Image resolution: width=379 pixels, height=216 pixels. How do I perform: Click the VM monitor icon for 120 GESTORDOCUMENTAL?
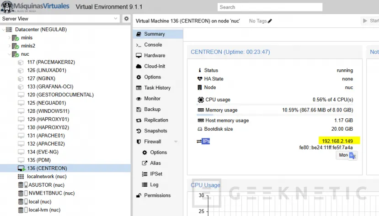(x=21, y=95)
